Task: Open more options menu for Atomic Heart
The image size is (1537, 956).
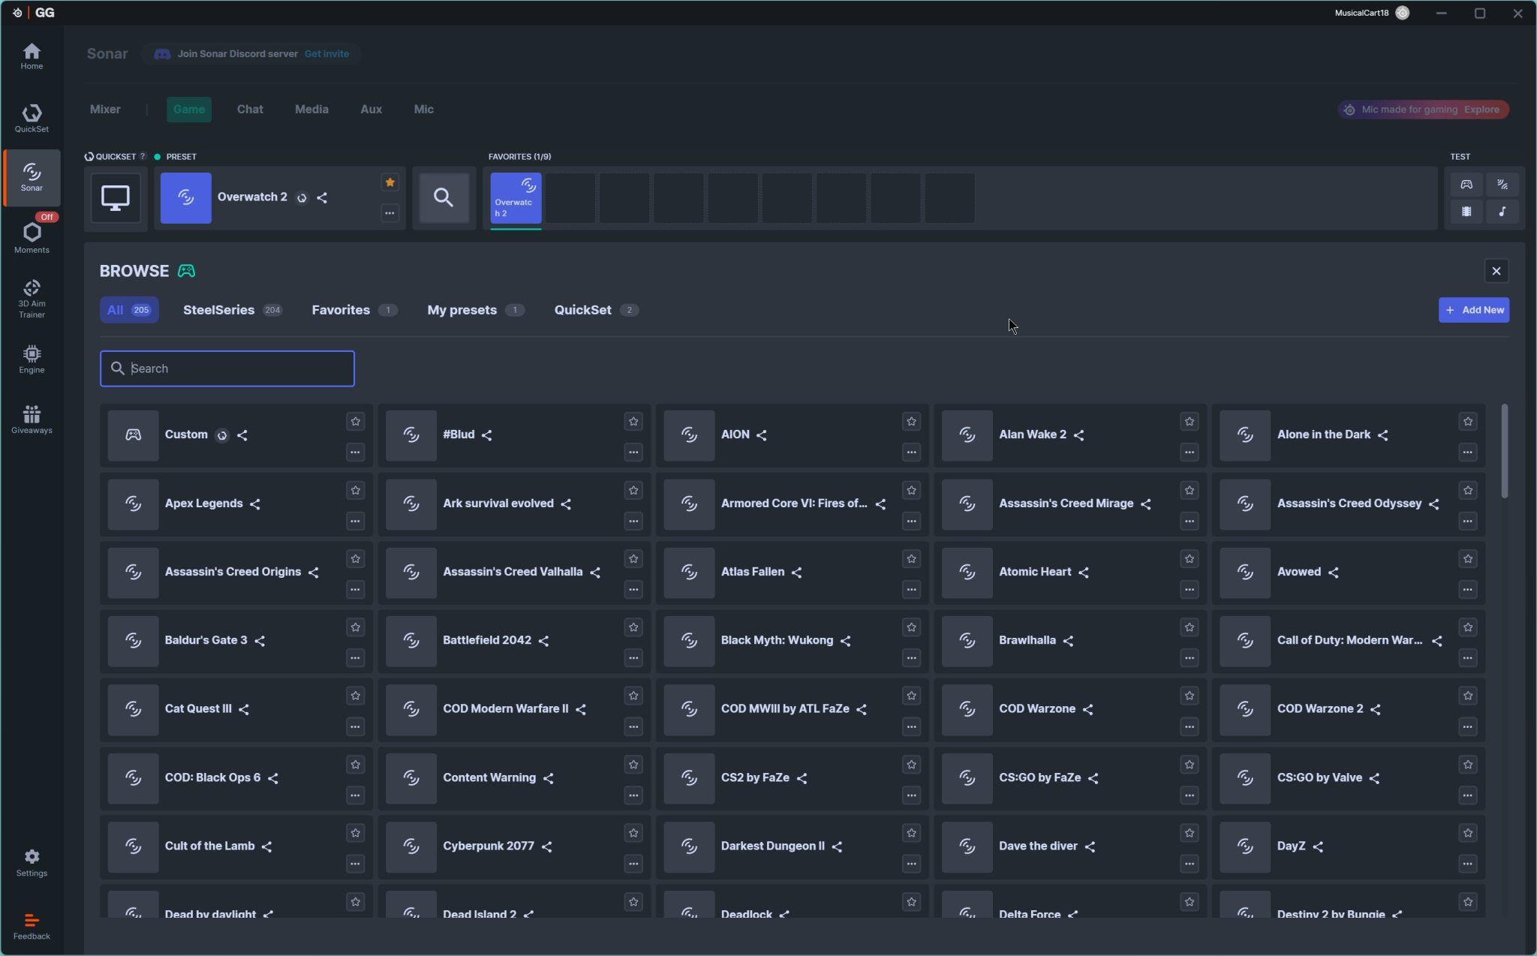Action: click(1189, 590)
